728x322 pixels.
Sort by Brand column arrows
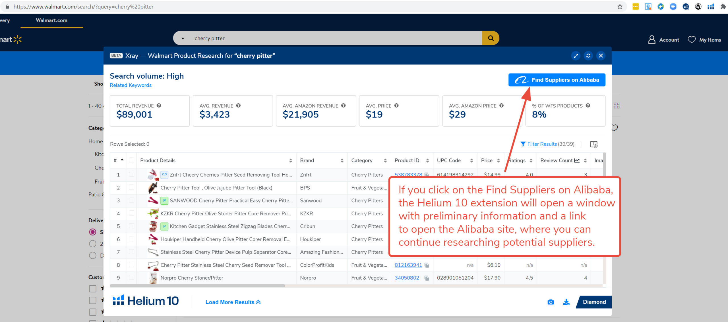342,161
